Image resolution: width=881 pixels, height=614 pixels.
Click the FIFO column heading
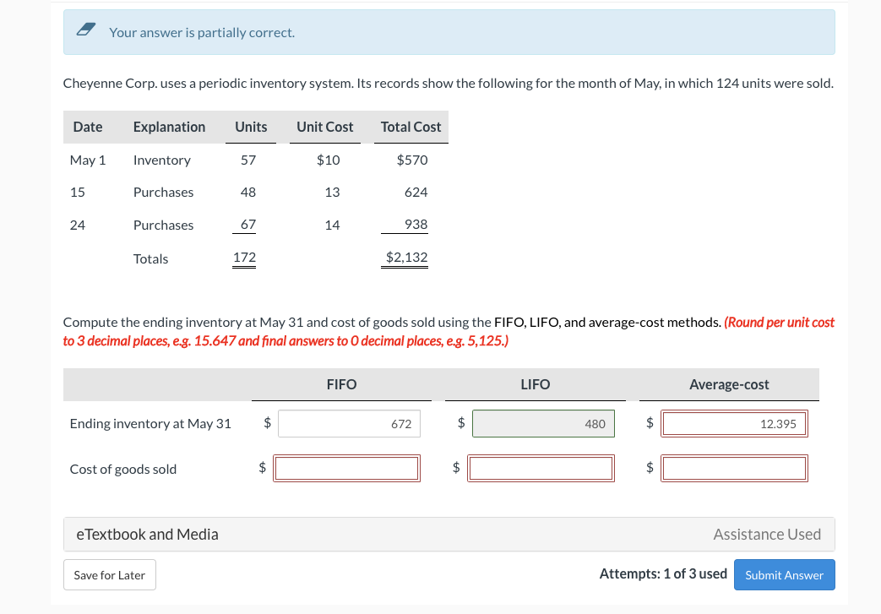(x=341, y=384)
